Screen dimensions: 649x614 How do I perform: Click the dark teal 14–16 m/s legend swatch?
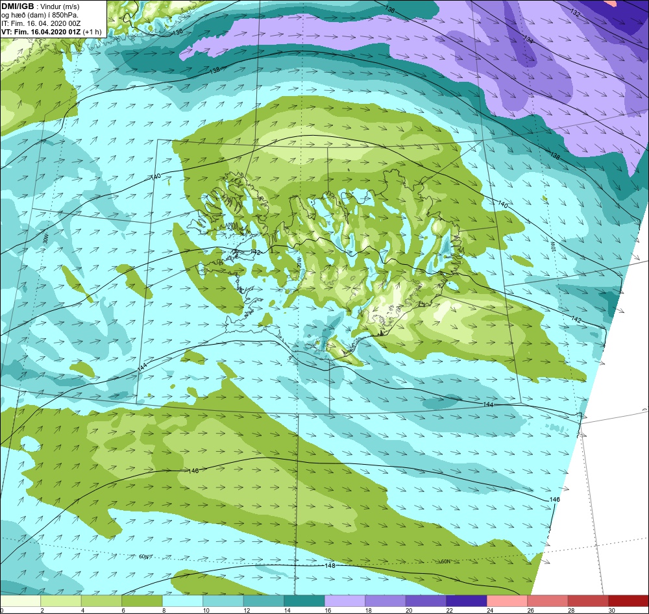[304, 601]
